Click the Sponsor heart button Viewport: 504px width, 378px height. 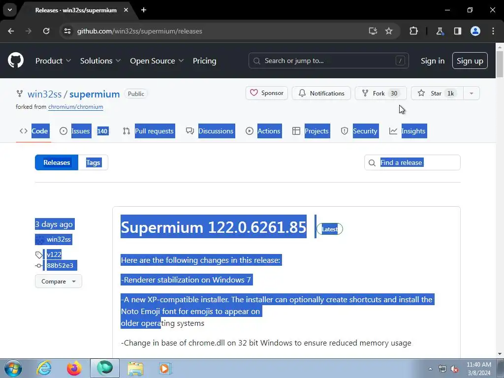[267, 93]
